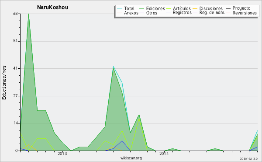This screenshot has height=162, width=262.
Task: Select the Reversiones legend entry
Action: [x=245, y=13]
